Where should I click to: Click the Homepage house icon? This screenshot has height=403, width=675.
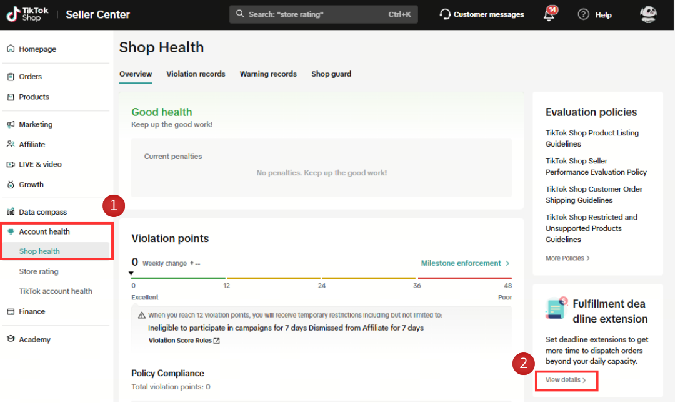click(x=11, y=49)
